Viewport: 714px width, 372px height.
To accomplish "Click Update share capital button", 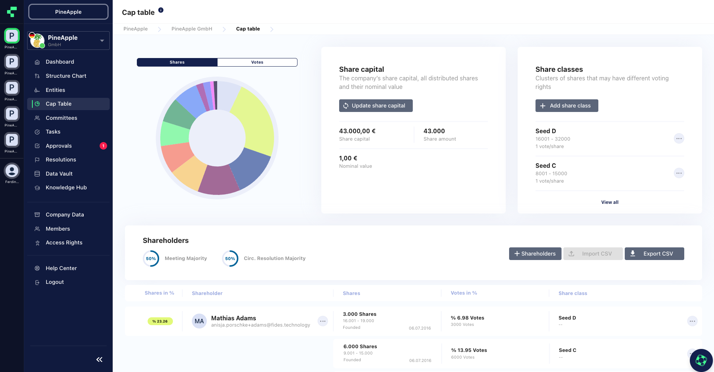I will click(x=376, y=106).
